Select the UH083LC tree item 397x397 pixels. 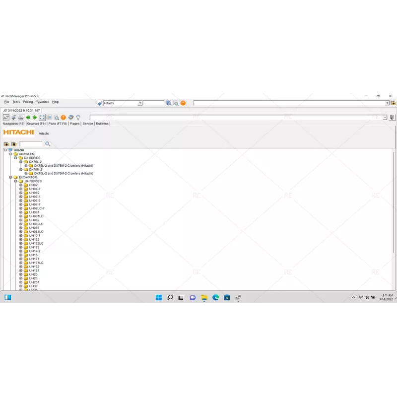[36, 232]
